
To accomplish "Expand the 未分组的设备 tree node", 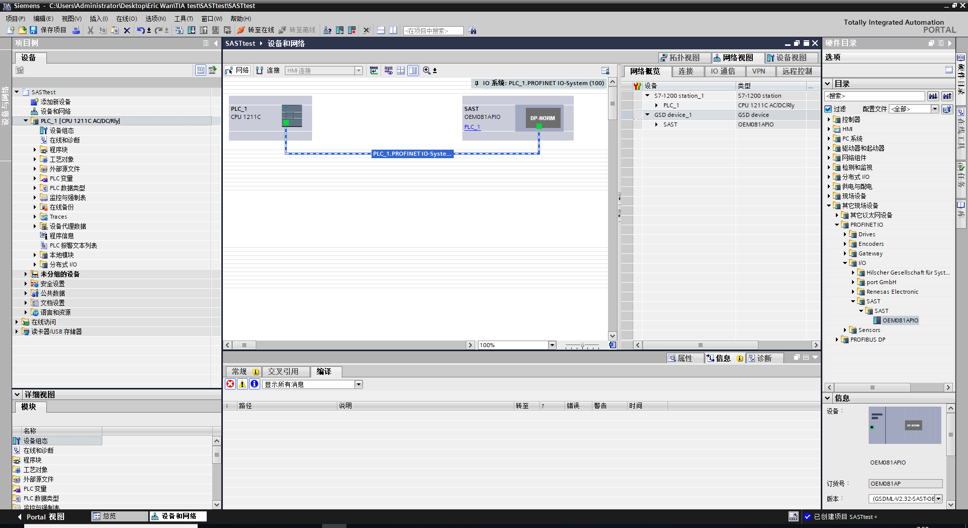I will coord(26,274).
